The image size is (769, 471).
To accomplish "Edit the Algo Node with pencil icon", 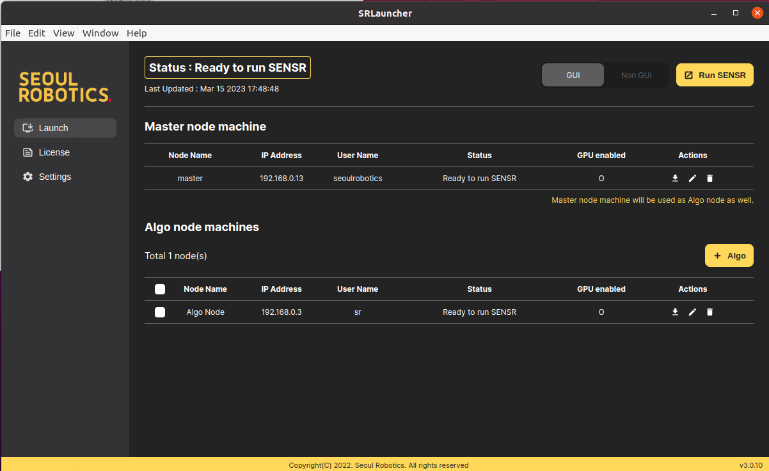I will click(692, 312).
